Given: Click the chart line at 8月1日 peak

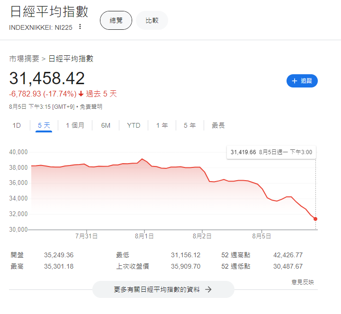Looking at the screenshot, I should 142,159.
